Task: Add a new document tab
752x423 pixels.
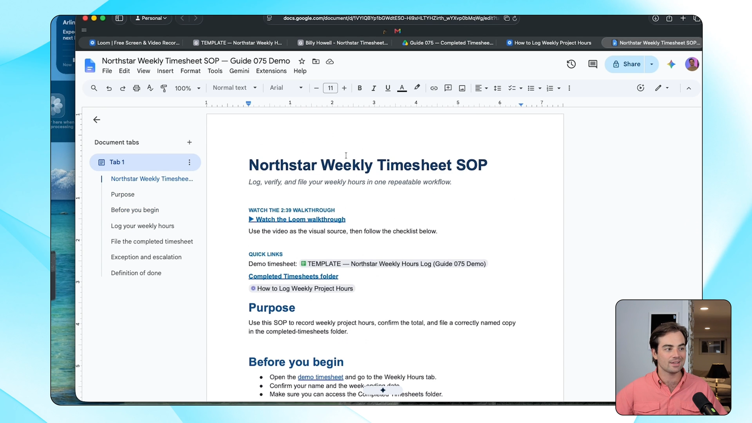Action: point(189,142)
